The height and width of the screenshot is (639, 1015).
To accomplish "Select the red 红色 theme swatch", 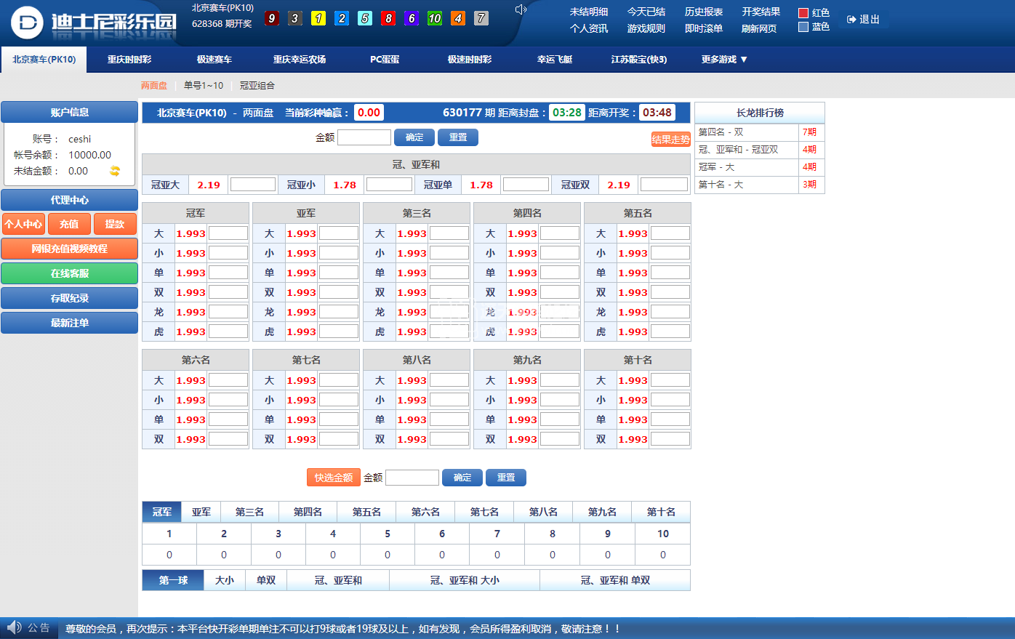I will [803, 13].
